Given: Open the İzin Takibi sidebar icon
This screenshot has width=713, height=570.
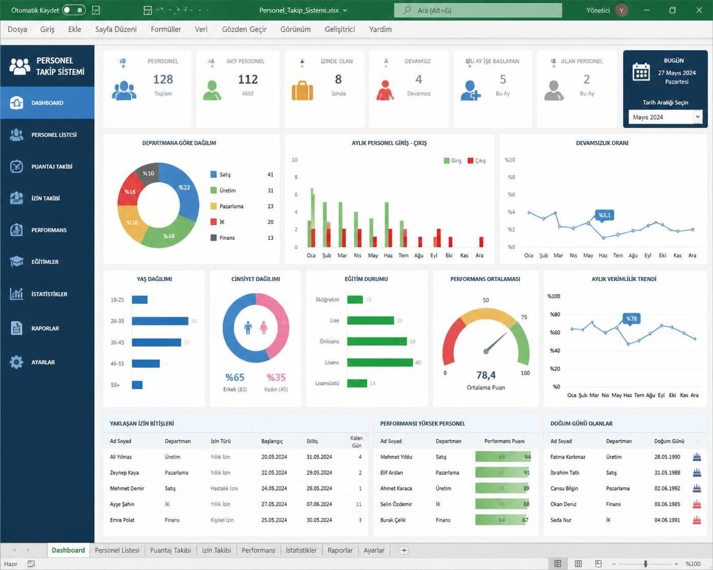Looking at the screenshot, I should (x=16, y=198).
